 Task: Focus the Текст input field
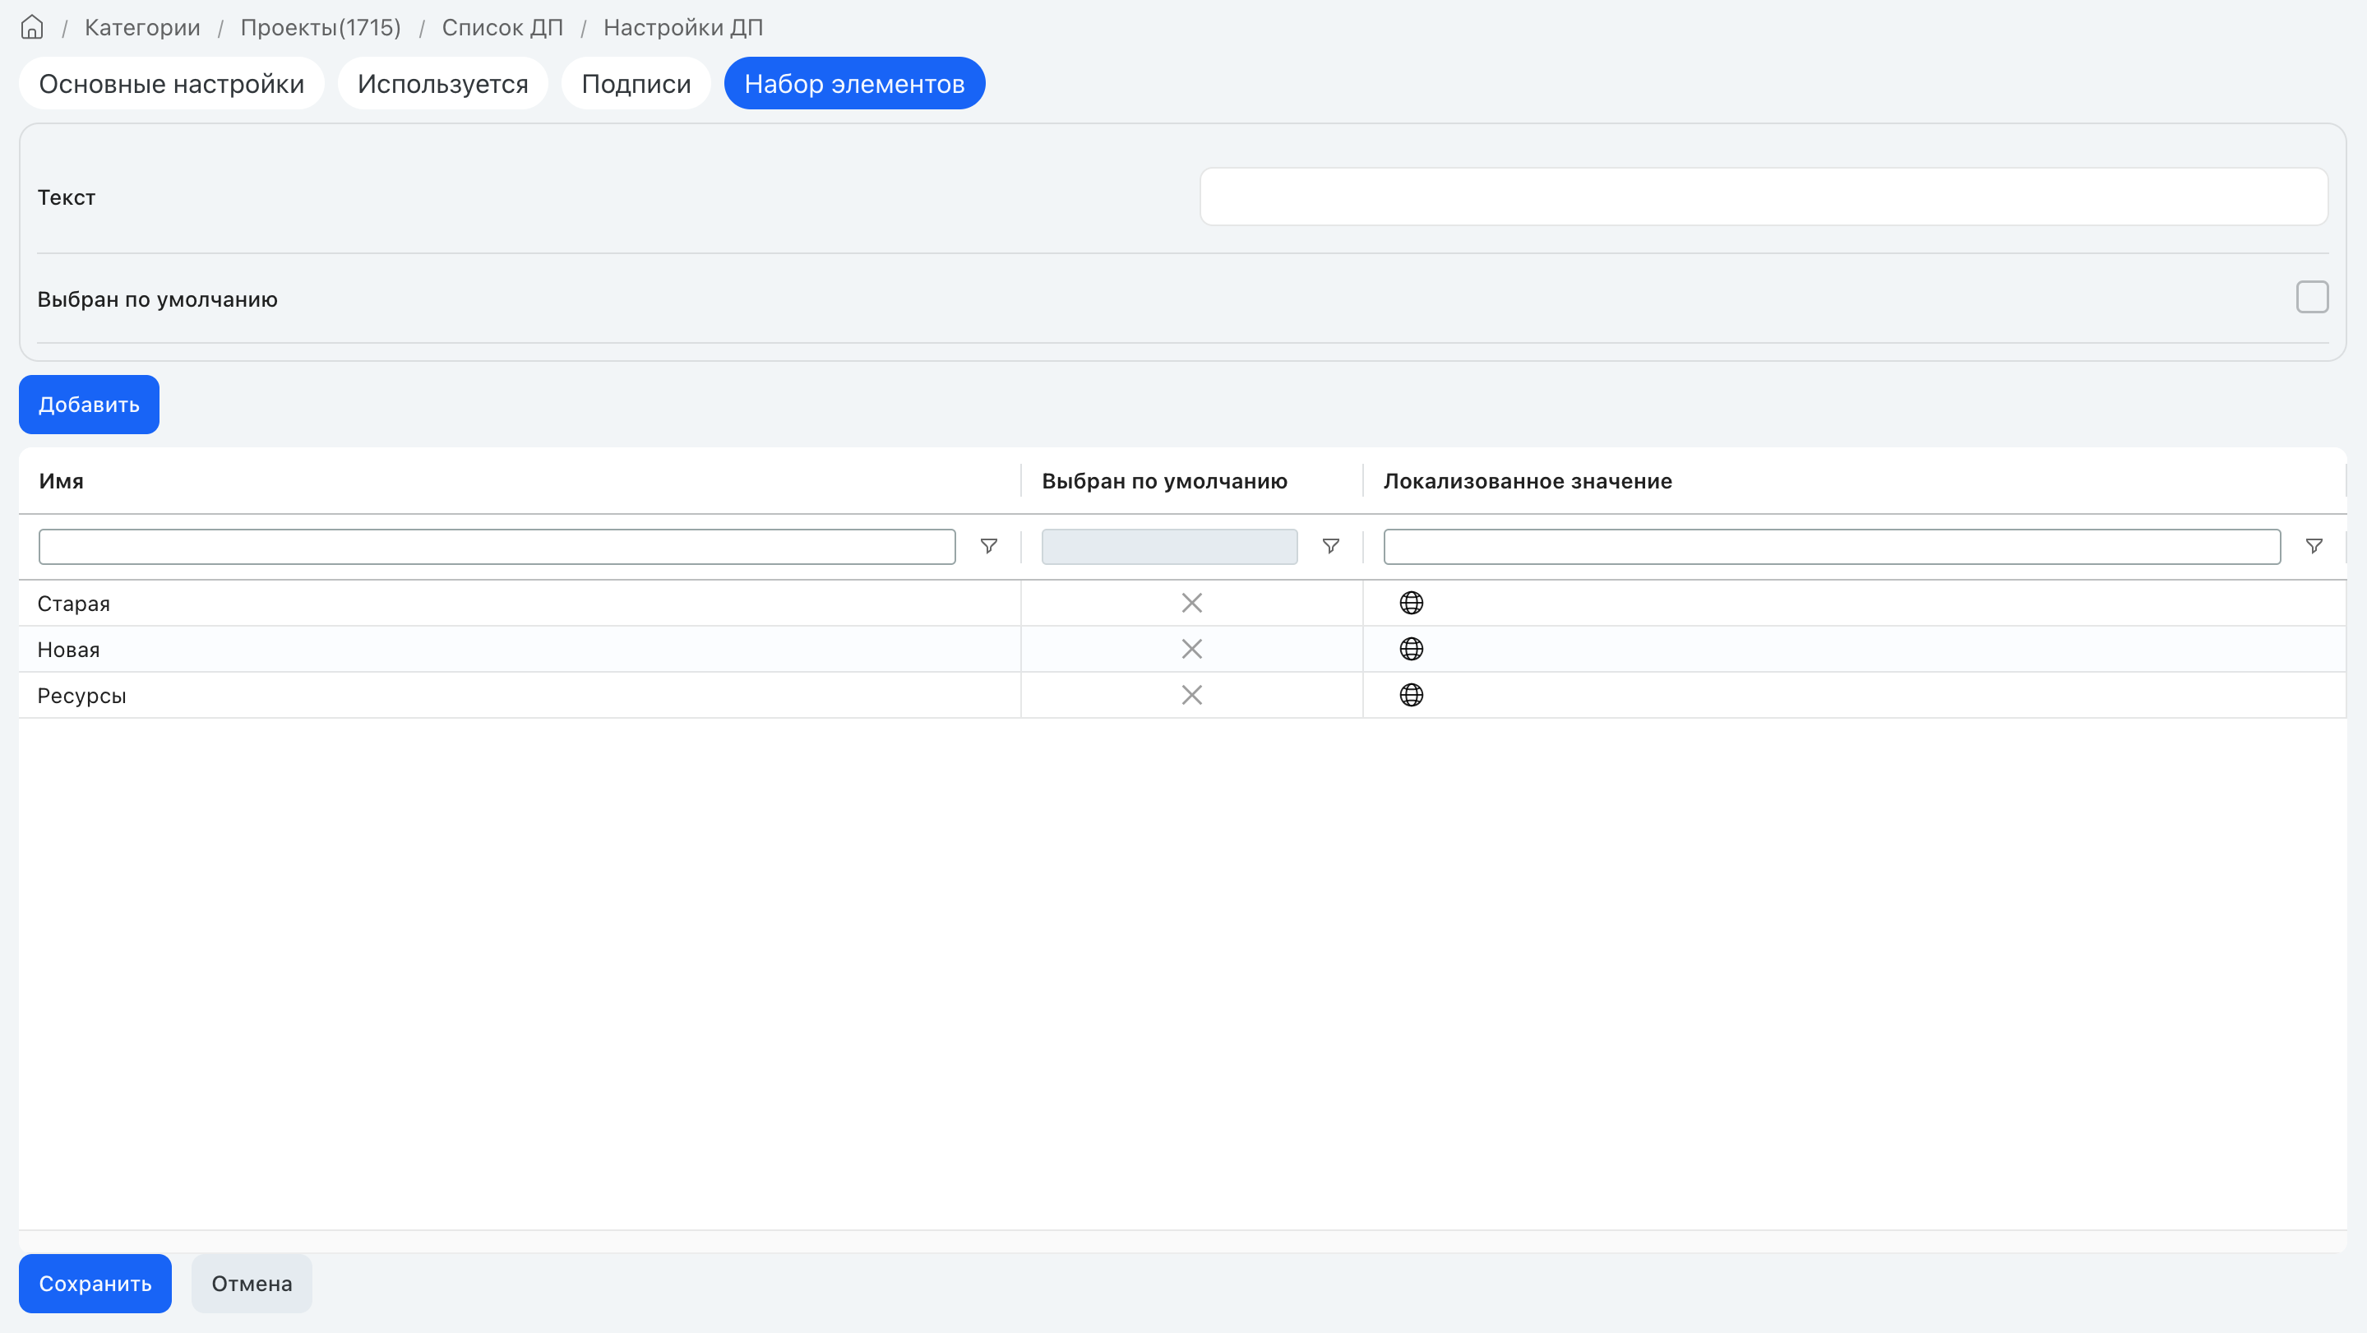(x=1764, y=197)
